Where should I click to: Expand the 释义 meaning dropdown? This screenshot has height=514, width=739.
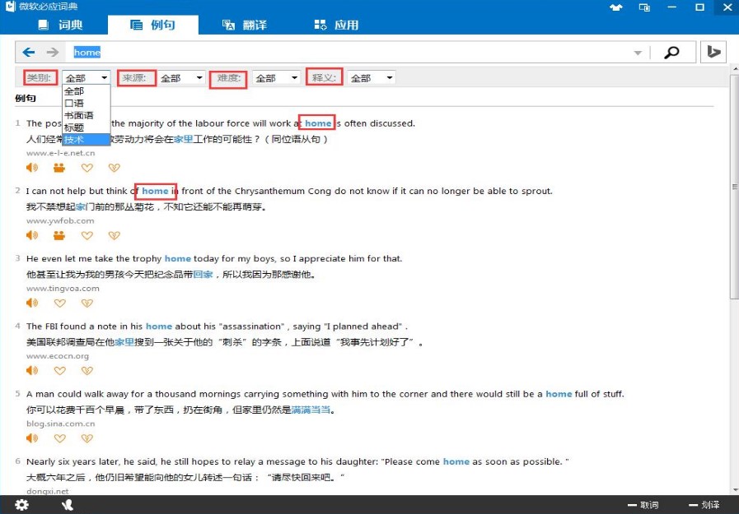[372, 78]
